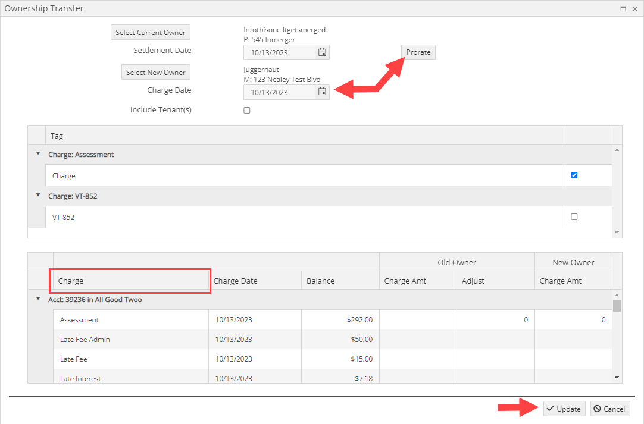The width and height of the screenshot is (644, 424).
Task: Check the VT-852 checkbox
Action: (x=574, y=216)
